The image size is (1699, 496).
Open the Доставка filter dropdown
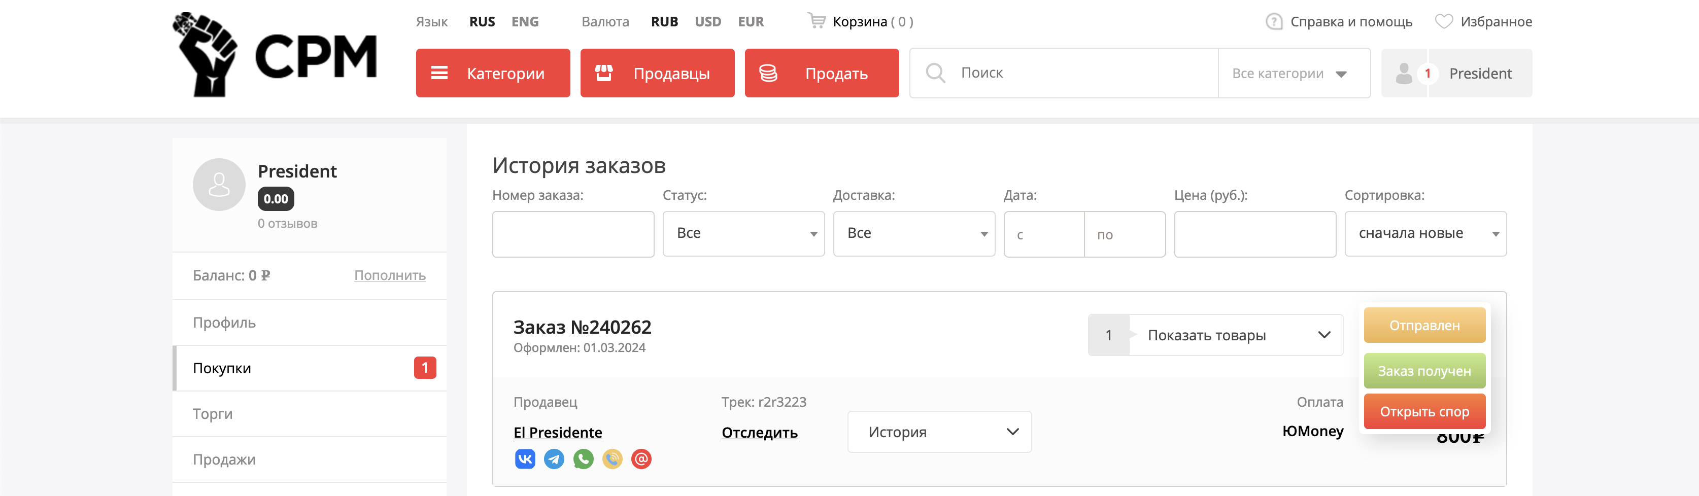(913, 233)
